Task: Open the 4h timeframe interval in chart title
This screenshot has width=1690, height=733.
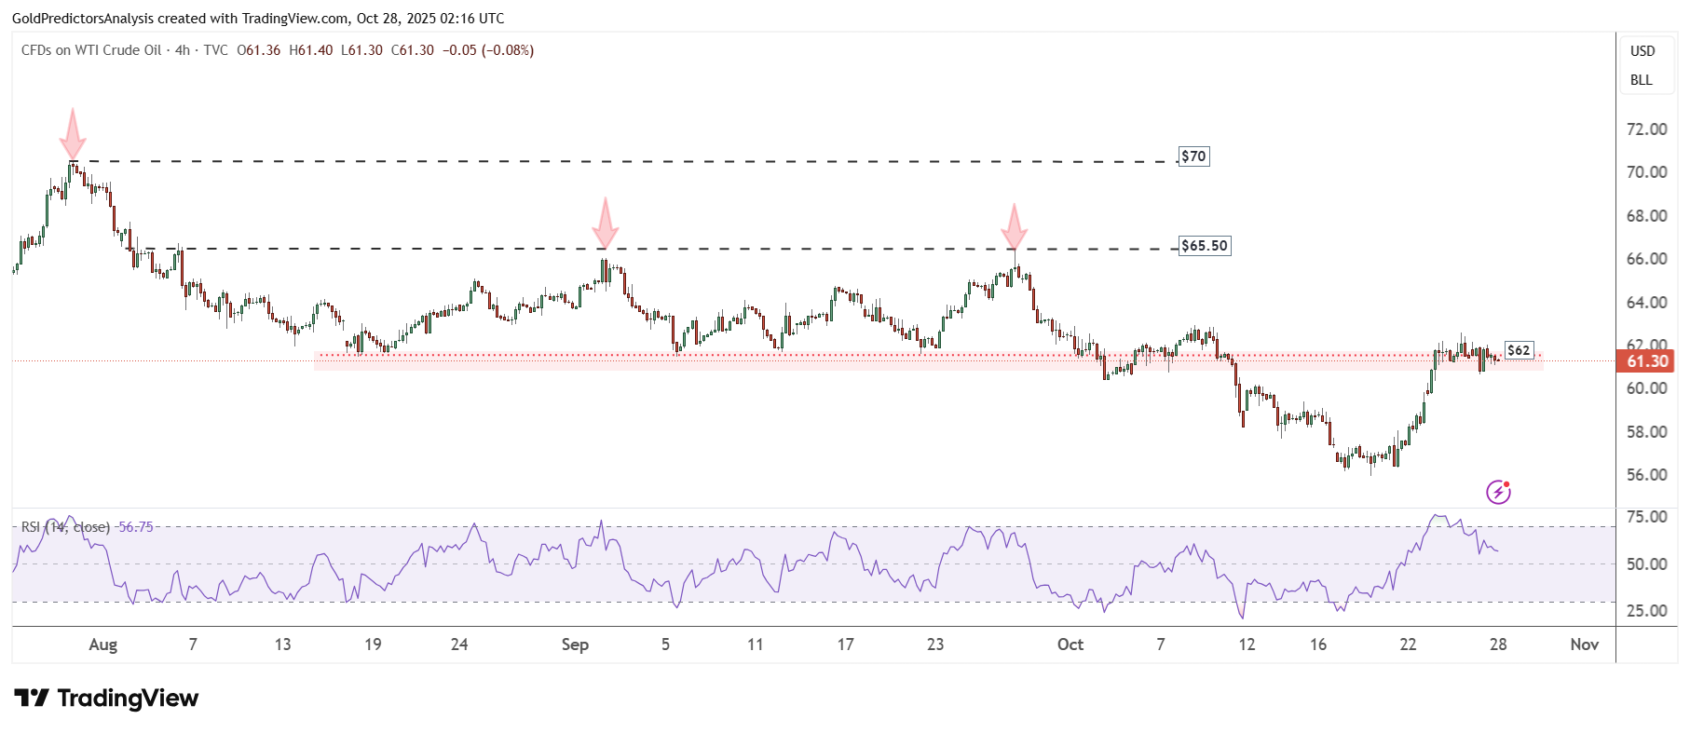Action: pos(183,50)
